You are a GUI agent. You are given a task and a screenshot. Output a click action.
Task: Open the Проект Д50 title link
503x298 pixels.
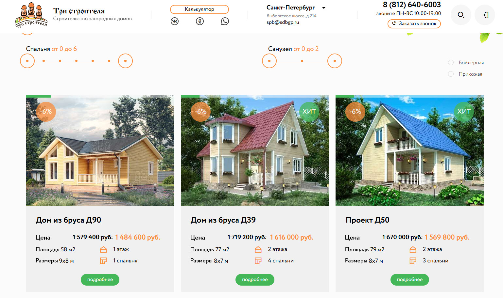(x=367, y=220)
